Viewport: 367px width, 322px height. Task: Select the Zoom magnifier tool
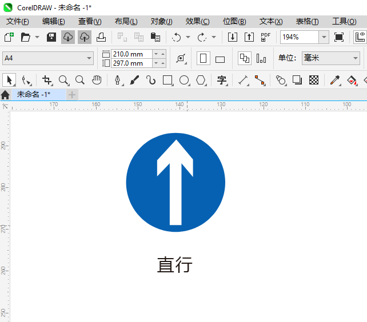click(63, 80)
